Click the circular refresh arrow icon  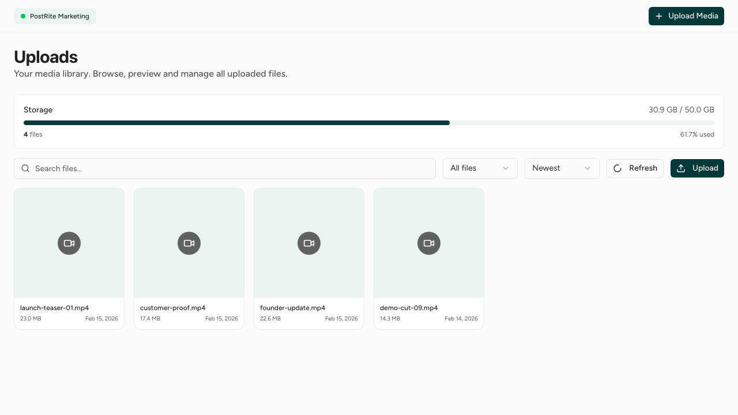[617, 168]
